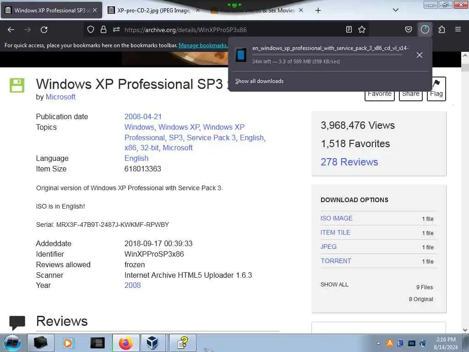Go back using the browser back arrow
This screenshot has width=469, height=352.
(x=11, y=30)
